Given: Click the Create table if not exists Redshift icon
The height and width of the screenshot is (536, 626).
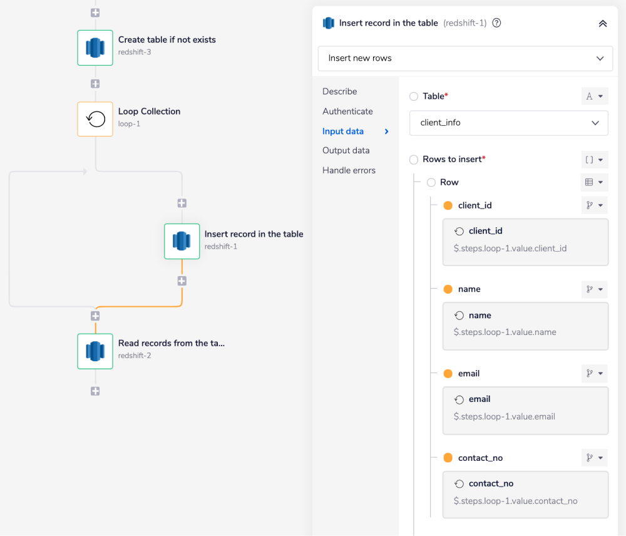Looking at the screenshot, I should point(95,48).
